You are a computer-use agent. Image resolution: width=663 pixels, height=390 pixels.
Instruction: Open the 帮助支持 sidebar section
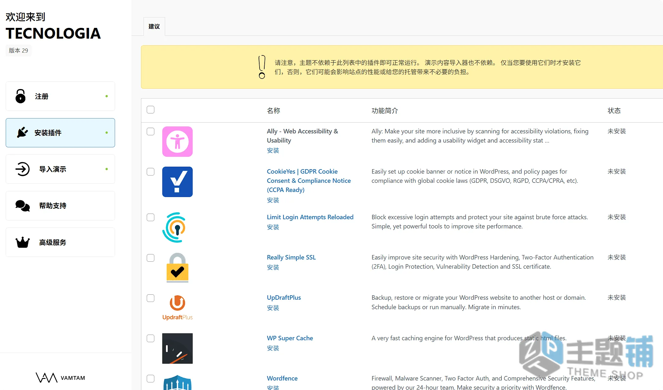[60, 206]
